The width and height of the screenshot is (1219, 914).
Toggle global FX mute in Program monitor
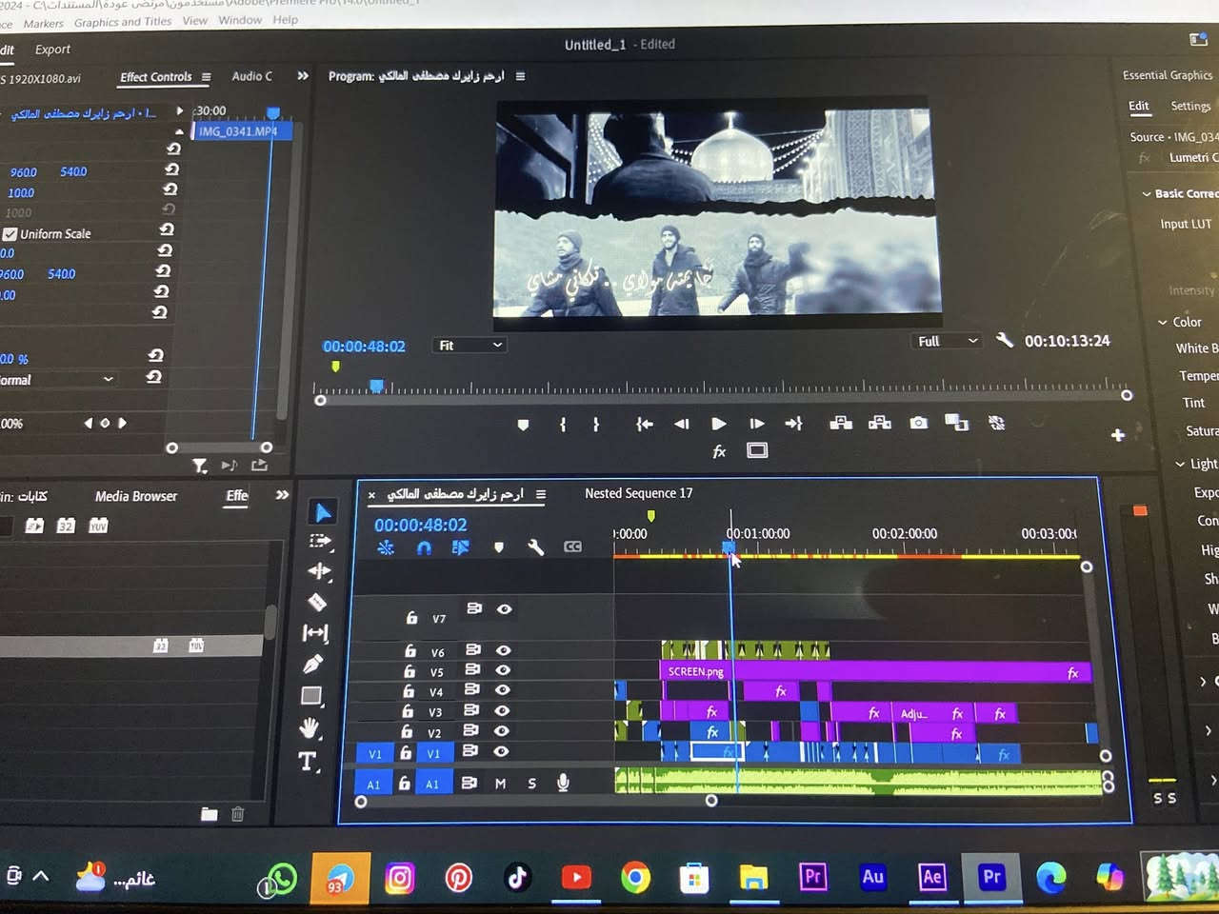pyautogui.click(x=720, y=451)
